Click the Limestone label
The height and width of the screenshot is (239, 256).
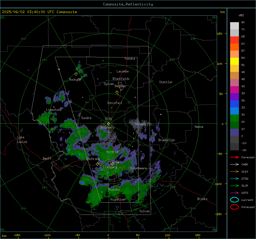pos(54,110)
